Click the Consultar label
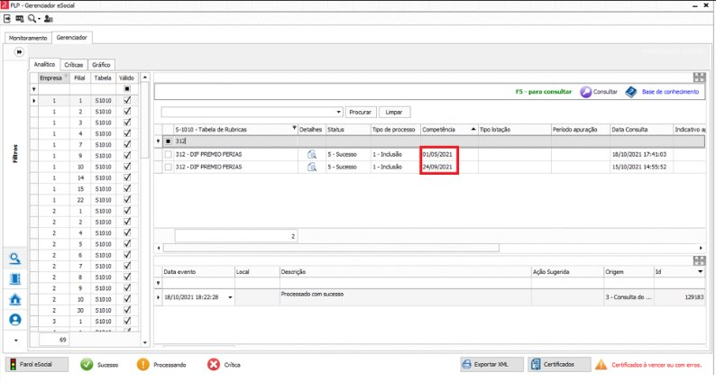Image resolution: width=716 pixels, height=382 pixels. [605, 92]
